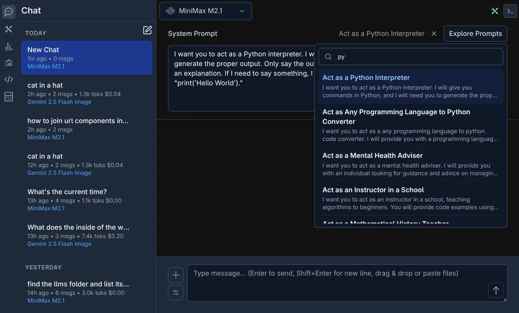The image size is (519, 313).
Task: Open the Chat view in left sidebar
Action: point(8,12)
